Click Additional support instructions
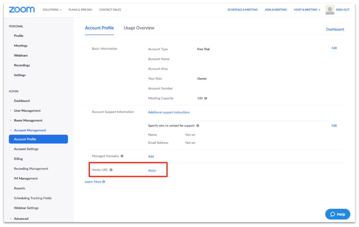Image resolution: width=359 pixels, height=227 pixels. [169, 112]
